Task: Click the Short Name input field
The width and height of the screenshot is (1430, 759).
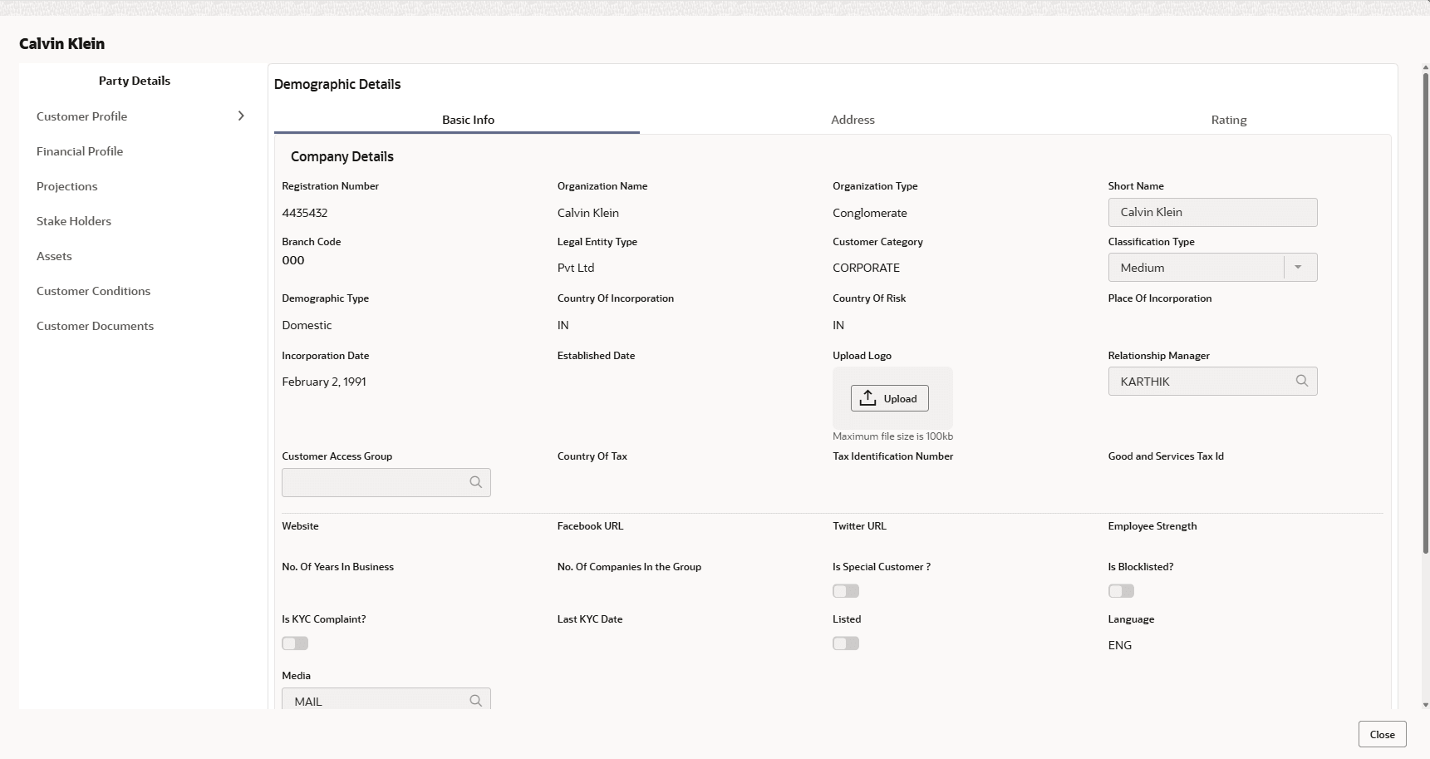Action: pos(1212,212)
